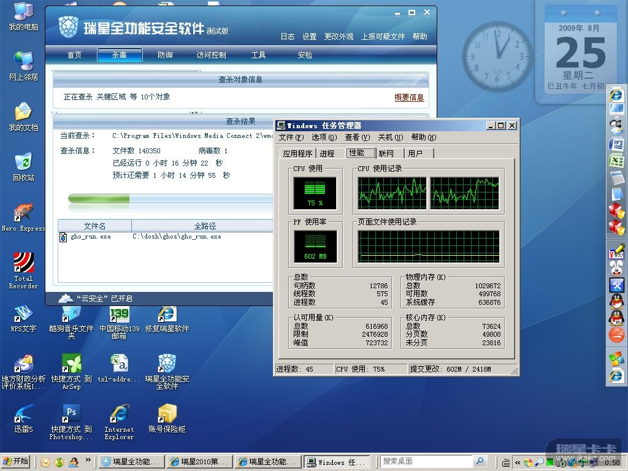Click the 文件名 column header
The width and height of the screenshot is (628, 471).
94,226
